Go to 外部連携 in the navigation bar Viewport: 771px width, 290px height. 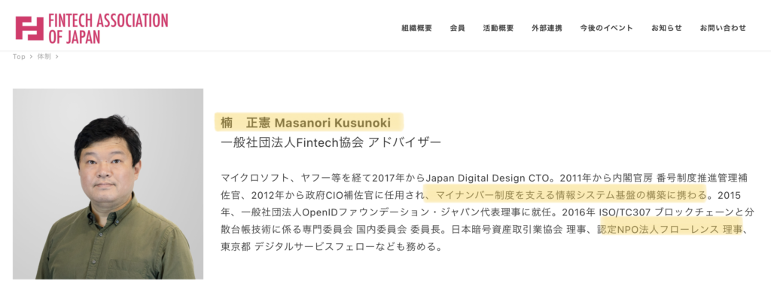(547, 28)
